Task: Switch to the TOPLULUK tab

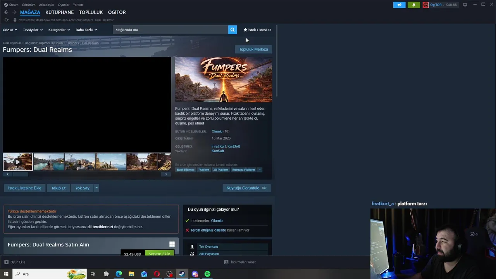Action: pos(91,12)
